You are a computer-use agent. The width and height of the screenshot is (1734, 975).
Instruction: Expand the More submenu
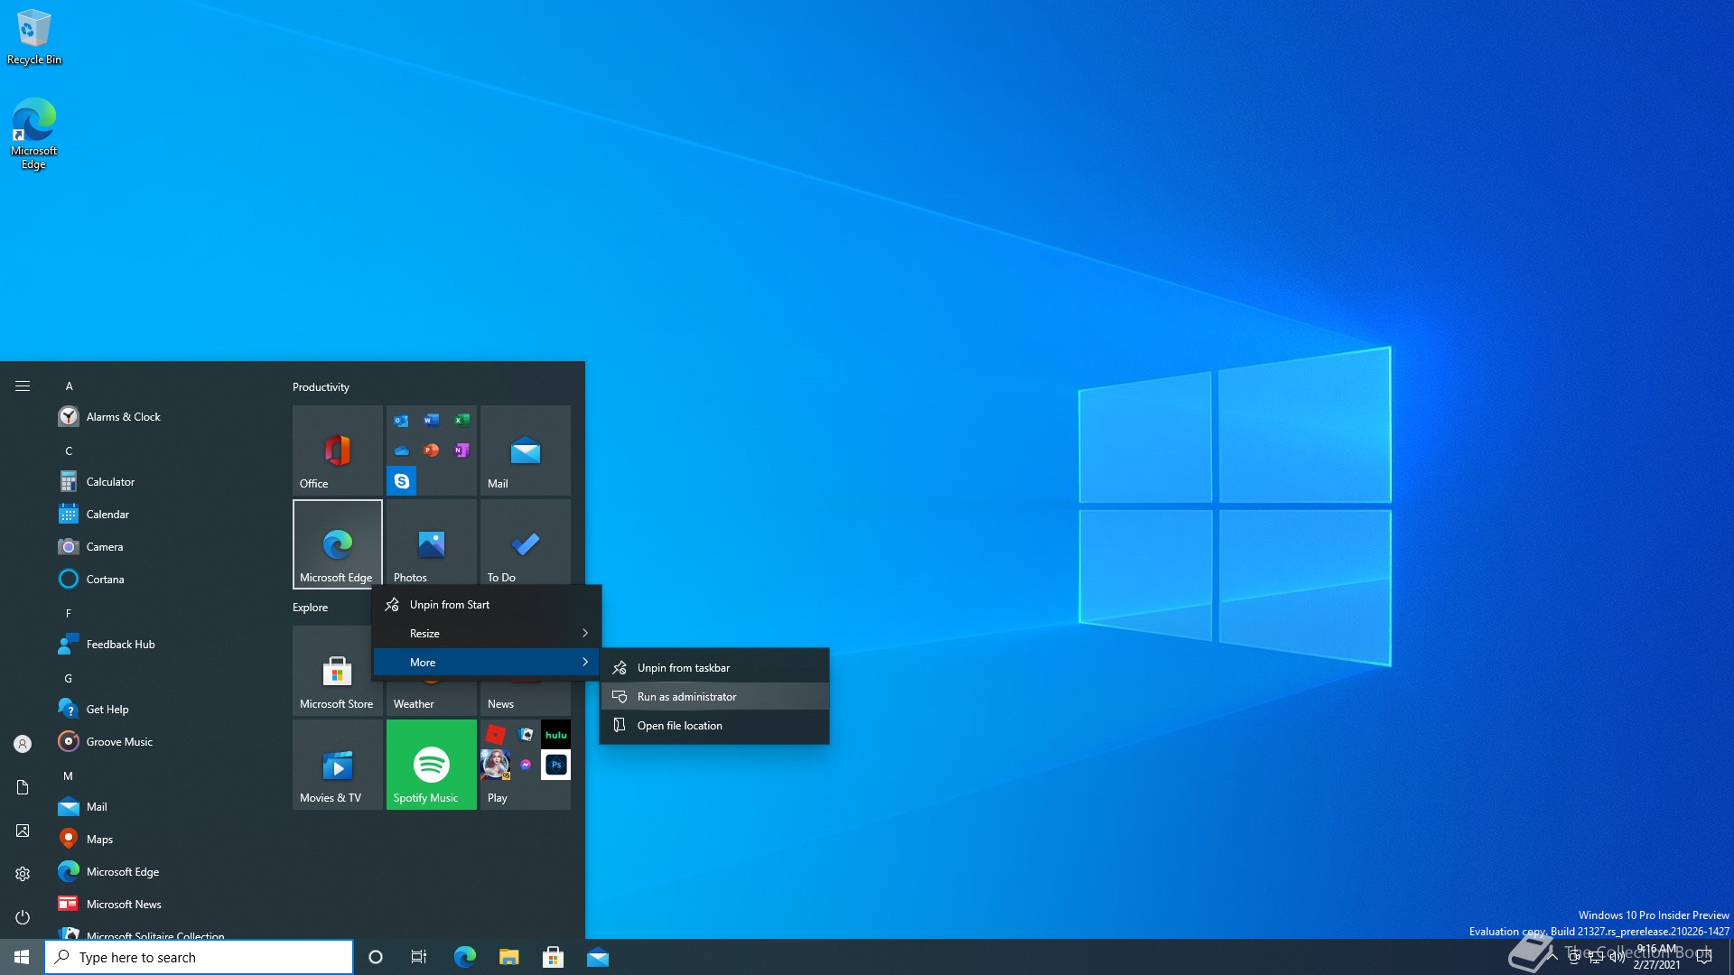click(x=487, y=662)
